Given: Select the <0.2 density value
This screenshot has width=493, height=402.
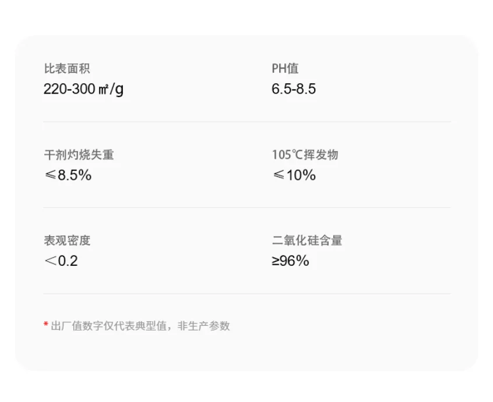Looking at the screenshot, I should click(x=61, y=261).
